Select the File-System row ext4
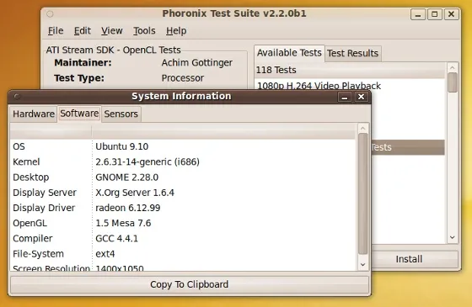This screenshot has height=307, width=472. coord(183,254)
